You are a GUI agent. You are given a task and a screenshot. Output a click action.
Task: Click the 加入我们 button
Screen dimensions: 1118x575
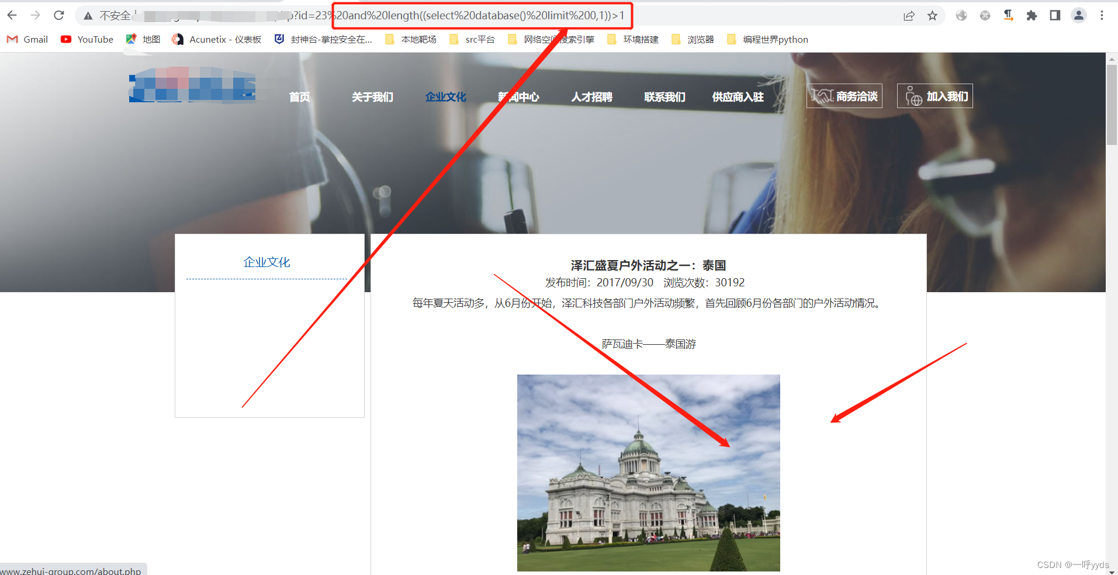point(935,96)
